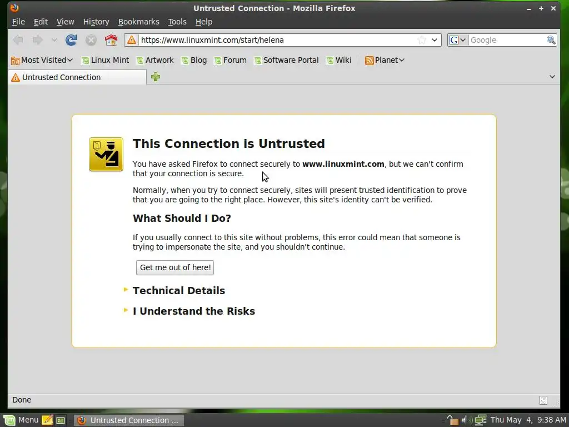
Task: Click the What Should I Do? heading
Action: 182,218
